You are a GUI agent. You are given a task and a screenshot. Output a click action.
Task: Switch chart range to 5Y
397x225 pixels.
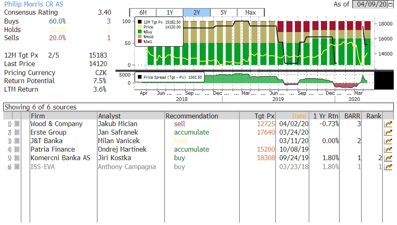point(224,12)
